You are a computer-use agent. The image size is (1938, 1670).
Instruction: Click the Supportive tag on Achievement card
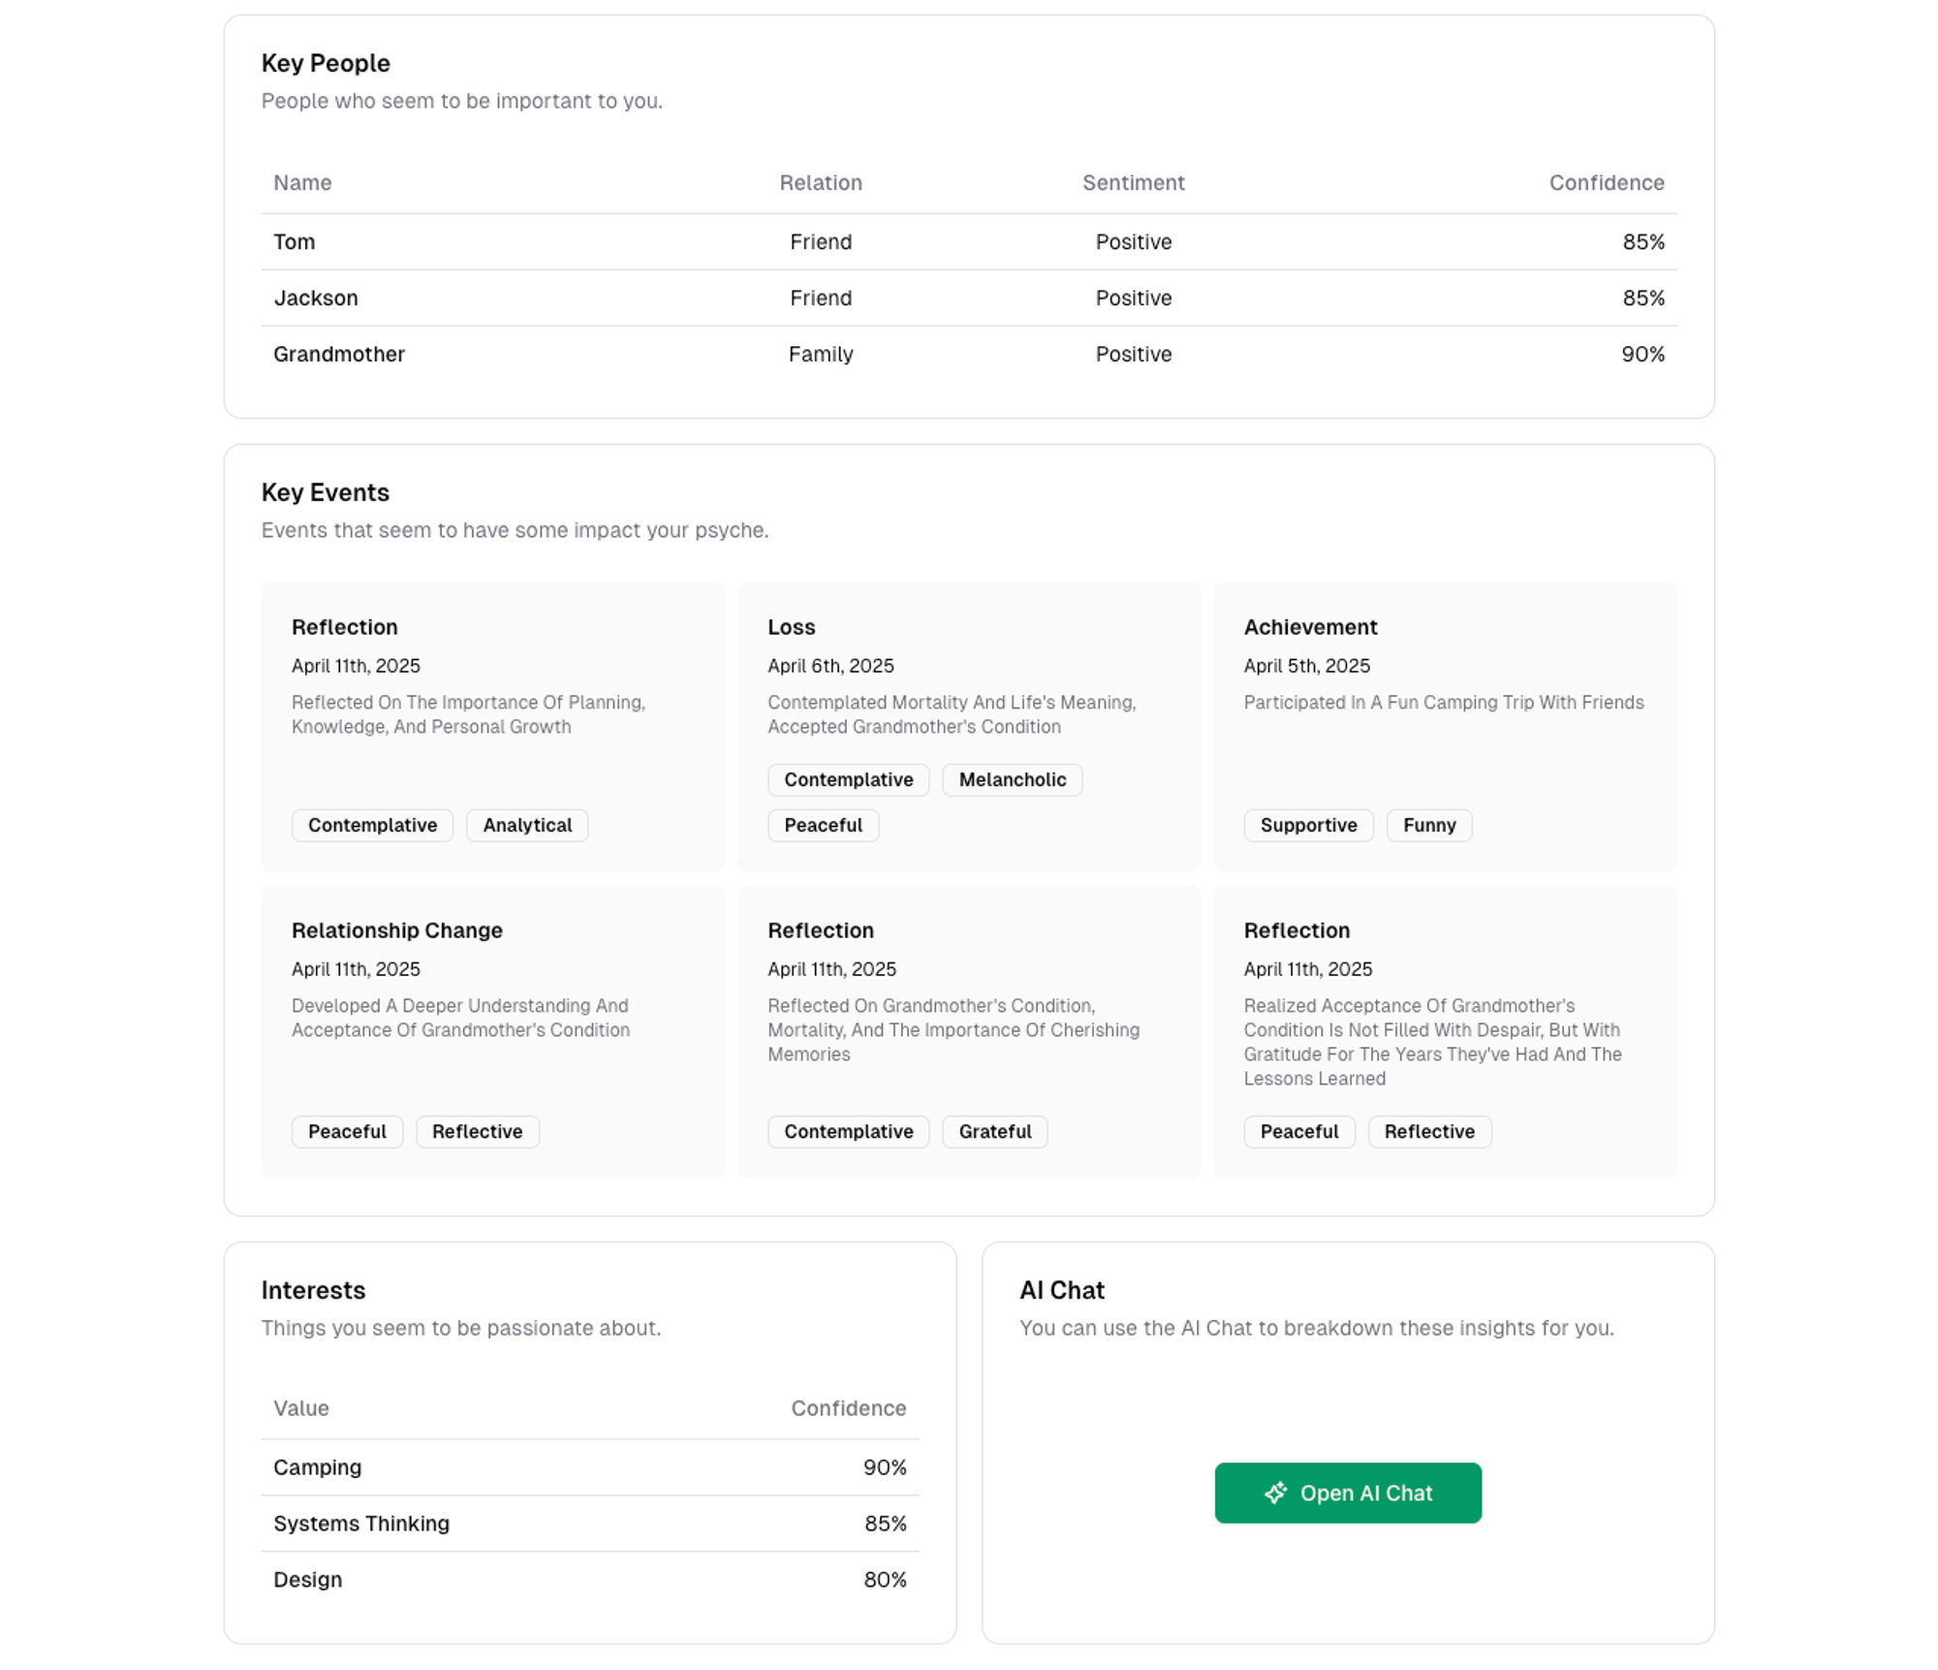1308,825
